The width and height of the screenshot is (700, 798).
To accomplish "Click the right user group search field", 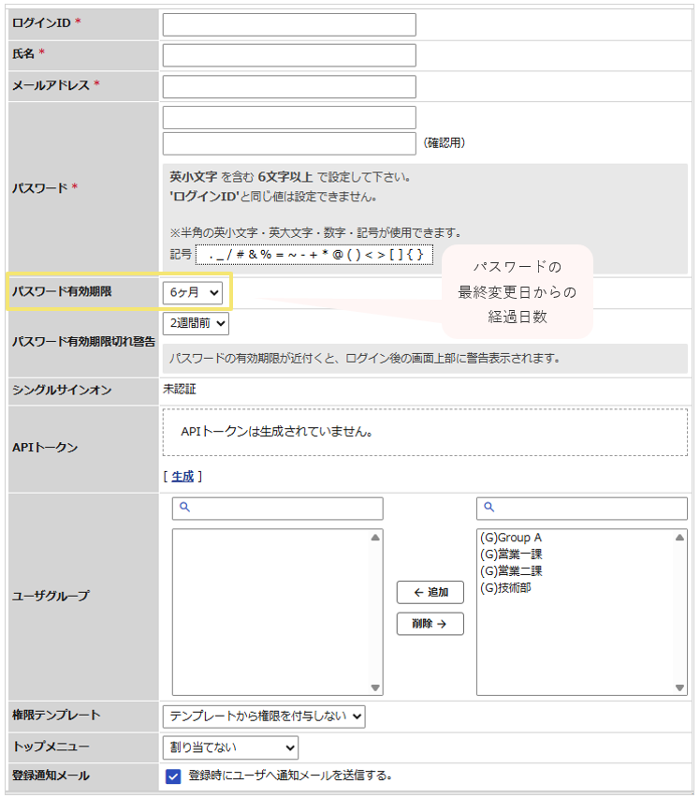I will click(x=582, y=509).
